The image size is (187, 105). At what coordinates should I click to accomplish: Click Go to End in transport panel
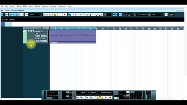91,97
